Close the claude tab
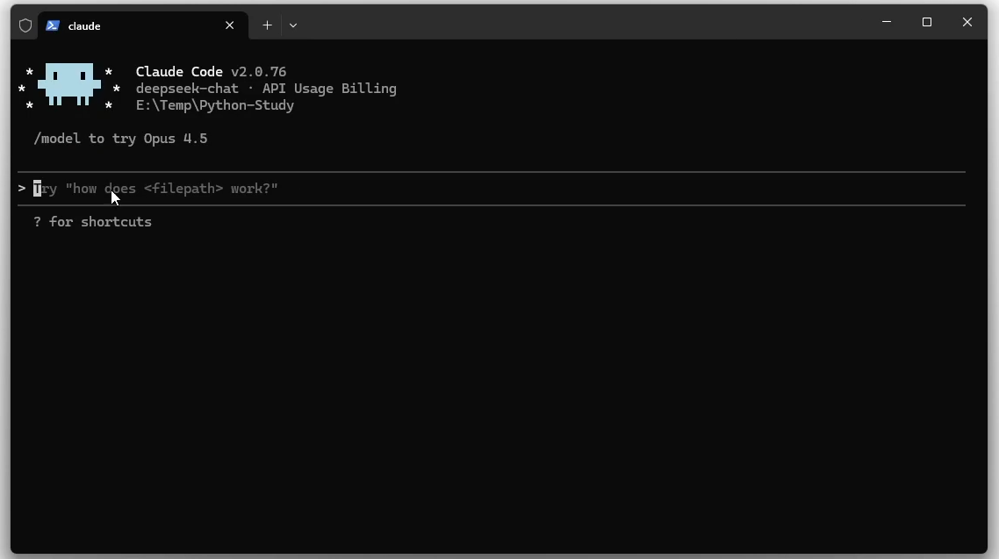Viewport: 999px width, 559px height. pyautogui.click(x=229, y=25)
